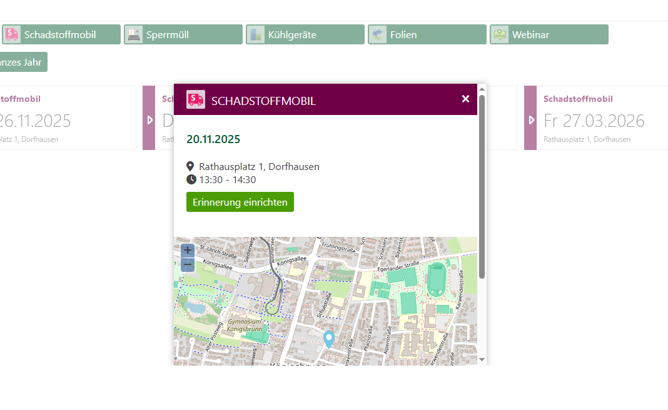This screenshot has height=410, width=668.
Task: Toggle the Folien category filter
Action: pyautogui.click(x=427, y=34)
